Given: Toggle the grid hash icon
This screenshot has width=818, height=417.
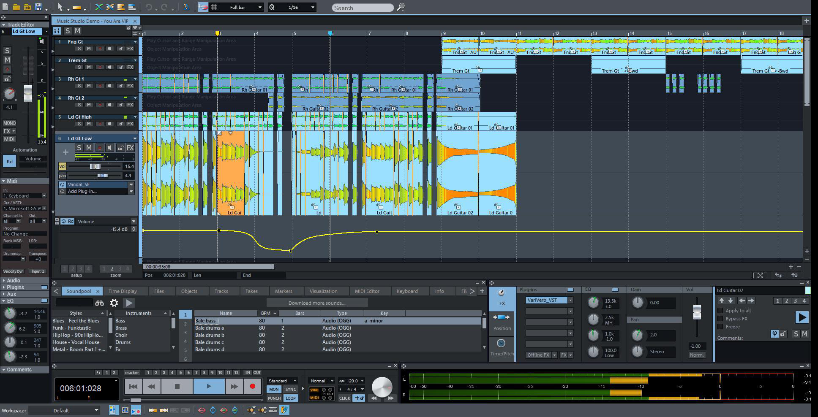Looking at the screenshot, I should 214,7.
